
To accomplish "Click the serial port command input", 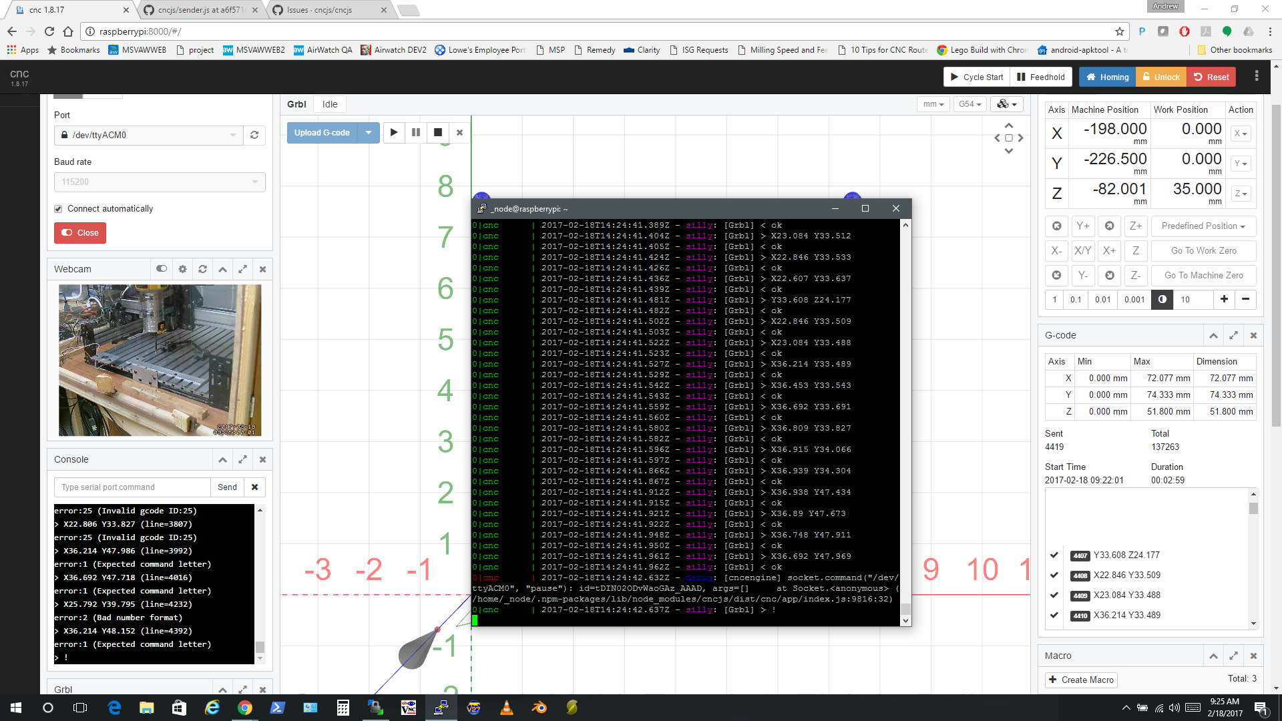I will (132, 487).
